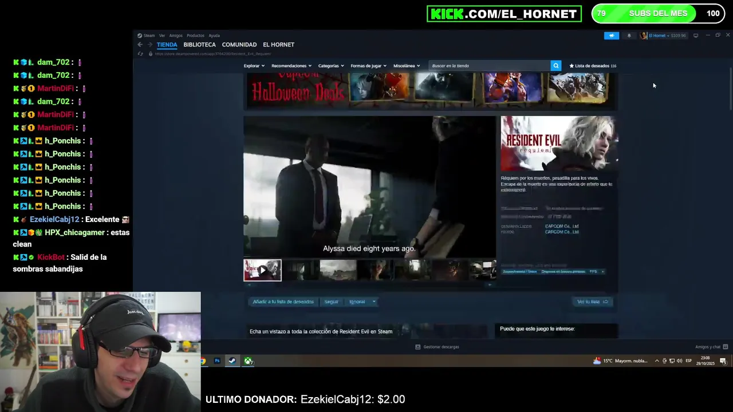The image size is (733, 412).
Task: Expand the Formas de jugar menu
Action: [369, 66]
